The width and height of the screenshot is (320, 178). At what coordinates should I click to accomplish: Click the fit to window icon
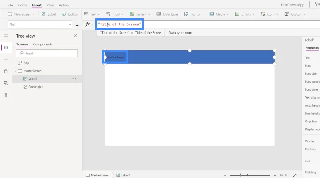295,175
